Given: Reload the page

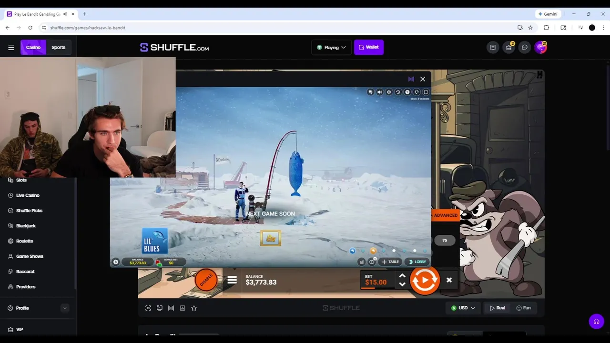Looking at the screenshot, I should (30, 28).
